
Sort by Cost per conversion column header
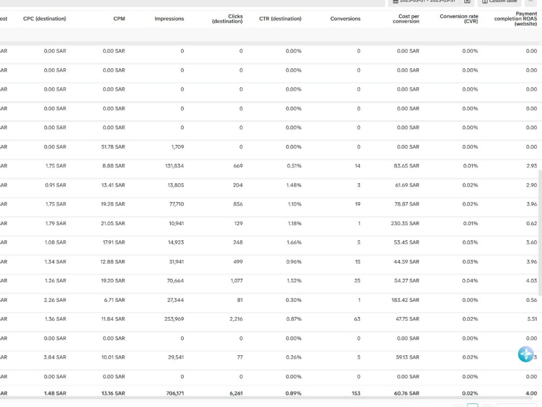click(406, 18)
